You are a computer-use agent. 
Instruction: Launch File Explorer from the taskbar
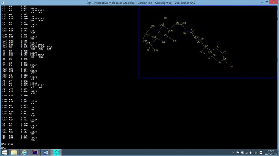(14, 152)
